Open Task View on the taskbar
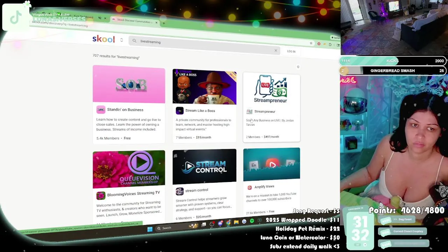The image size is (448, 252). (204, 225)
